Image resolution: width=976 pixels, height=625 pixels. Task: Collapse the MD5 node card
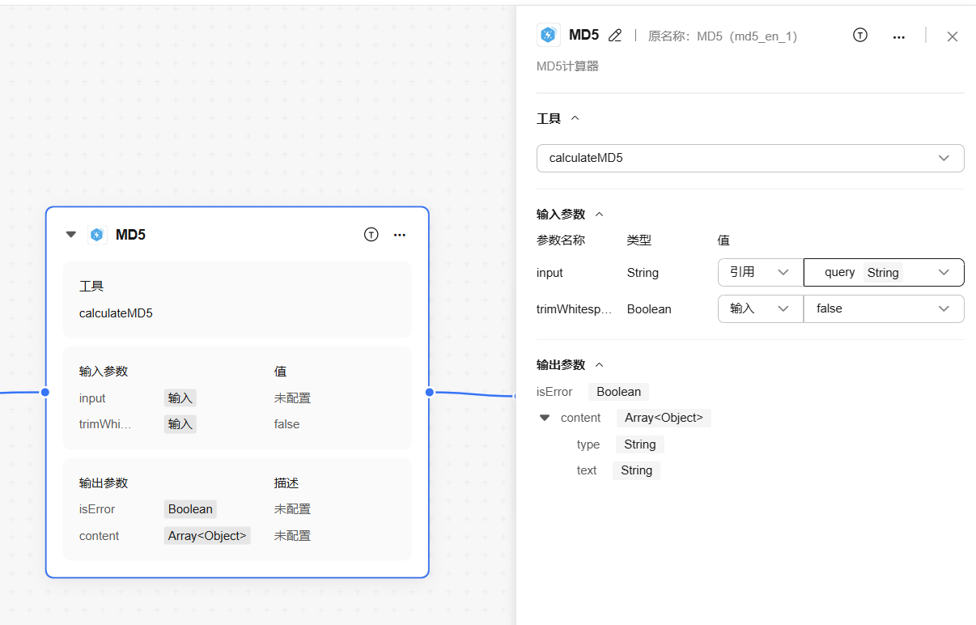[x=71, y=235]
